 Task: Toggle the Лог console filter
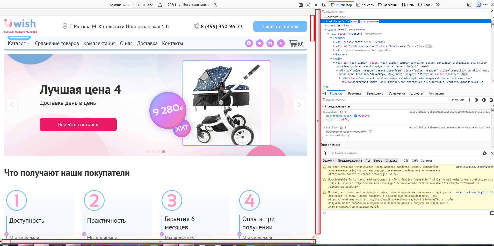tap(368, 161)
